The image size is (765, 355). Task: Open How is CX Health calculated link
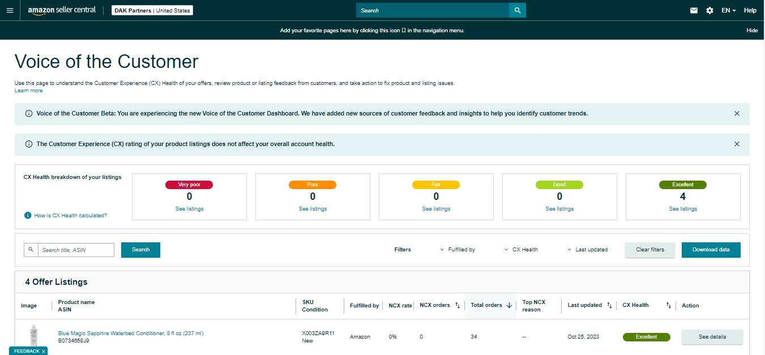[x=70, y=216]
